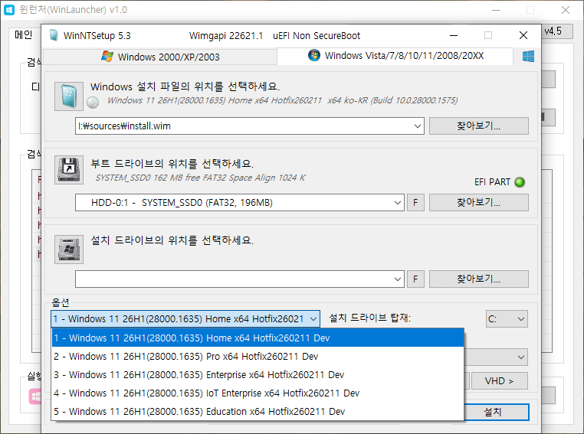
Task: Open the C: mount drive letter dropdown
Action: tap(507, 319)
